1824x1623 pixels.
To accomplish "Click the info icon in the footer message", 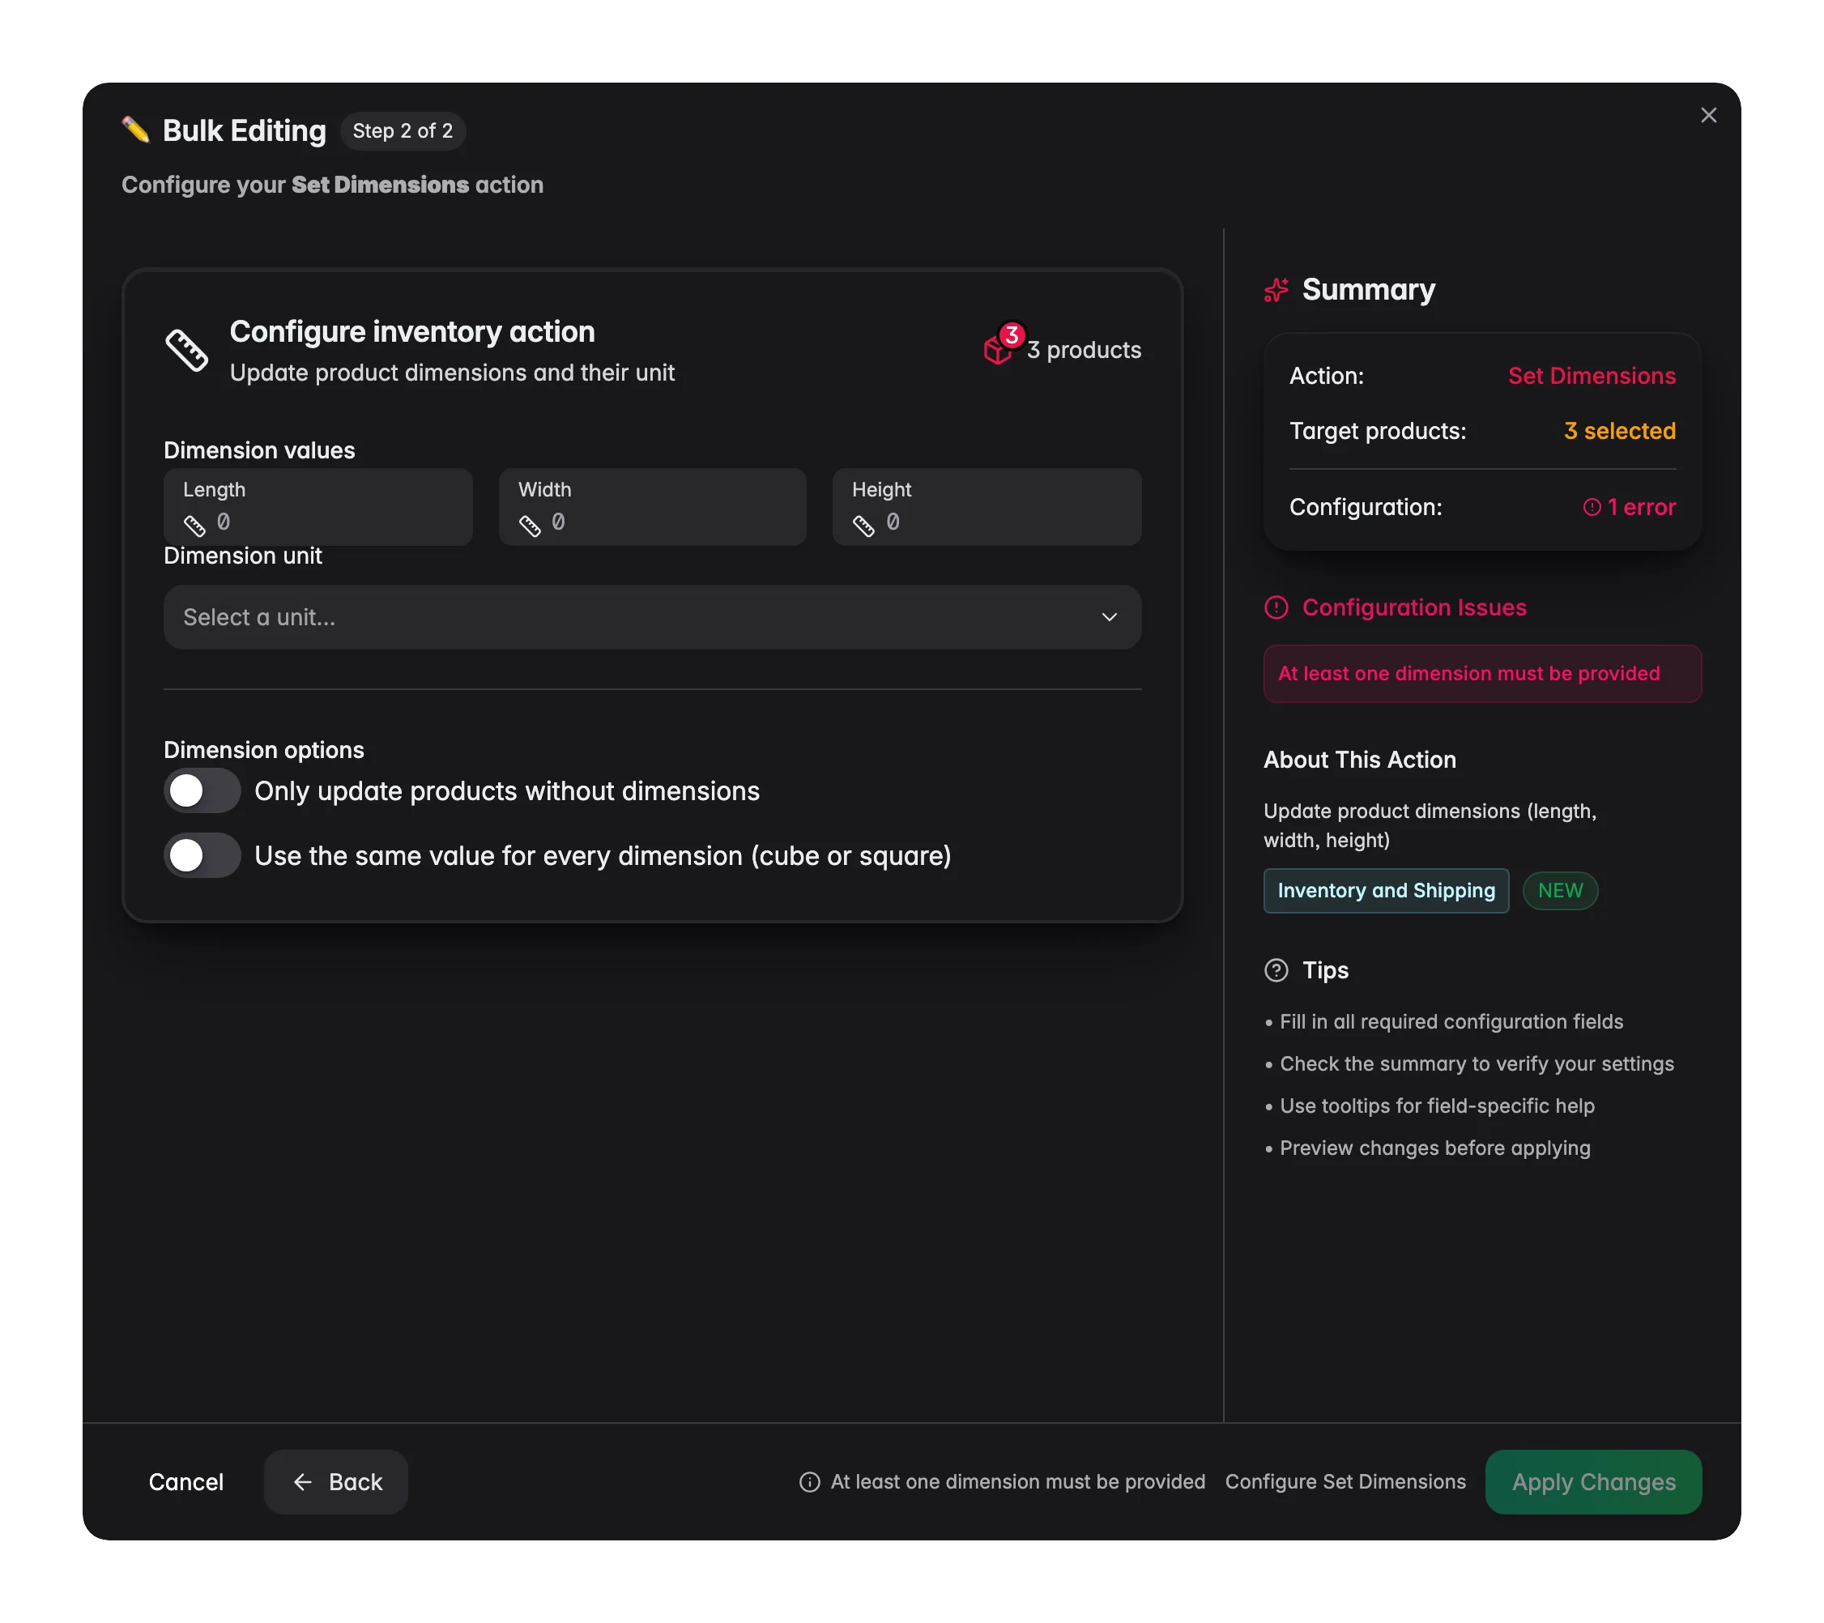I will tap(809, 1482).
